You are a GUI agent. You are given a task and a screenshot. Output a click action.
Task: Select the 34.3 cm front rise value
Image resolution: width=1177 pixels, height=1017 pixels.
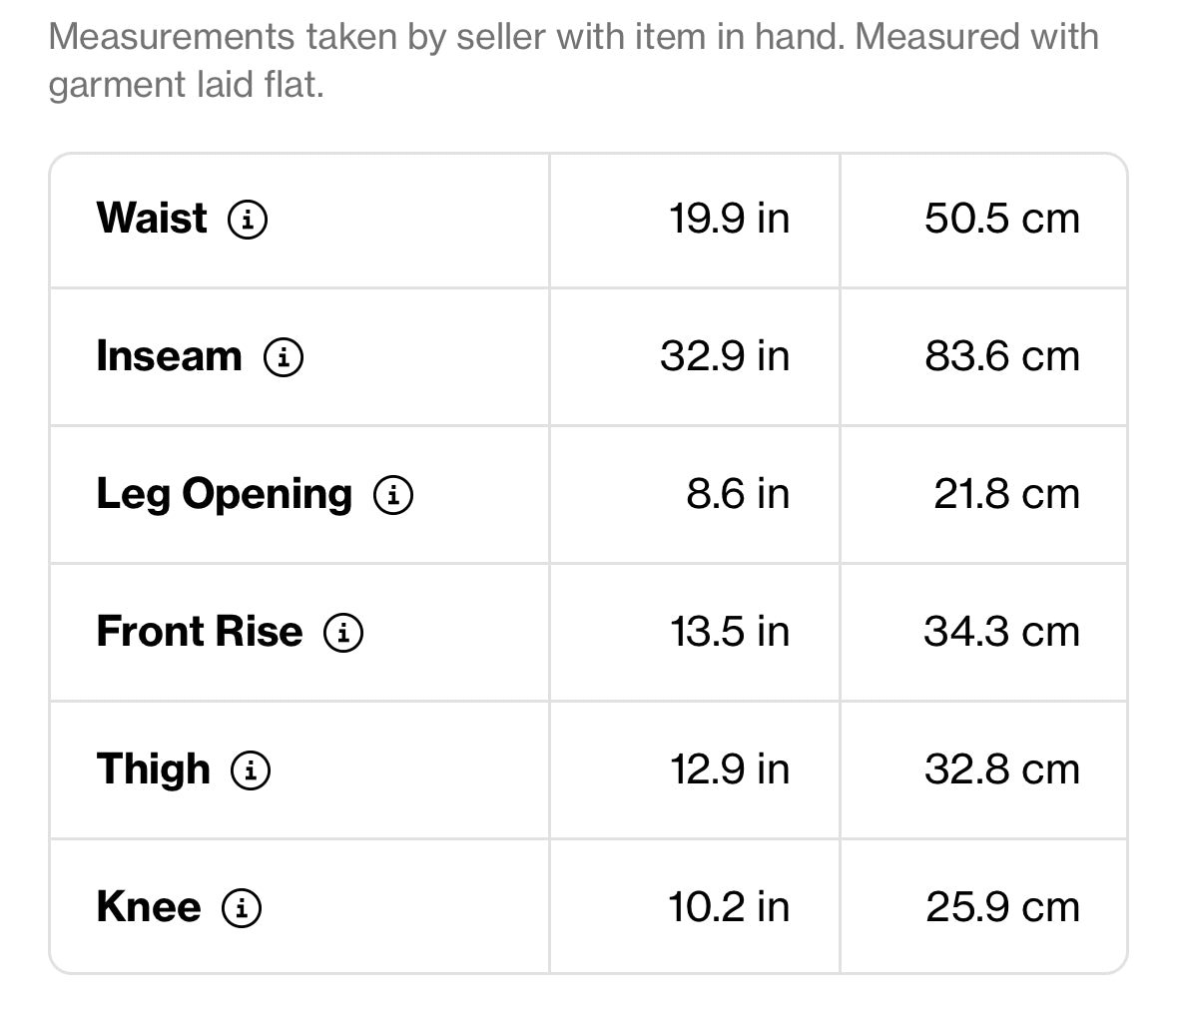tap(1001, 632)
